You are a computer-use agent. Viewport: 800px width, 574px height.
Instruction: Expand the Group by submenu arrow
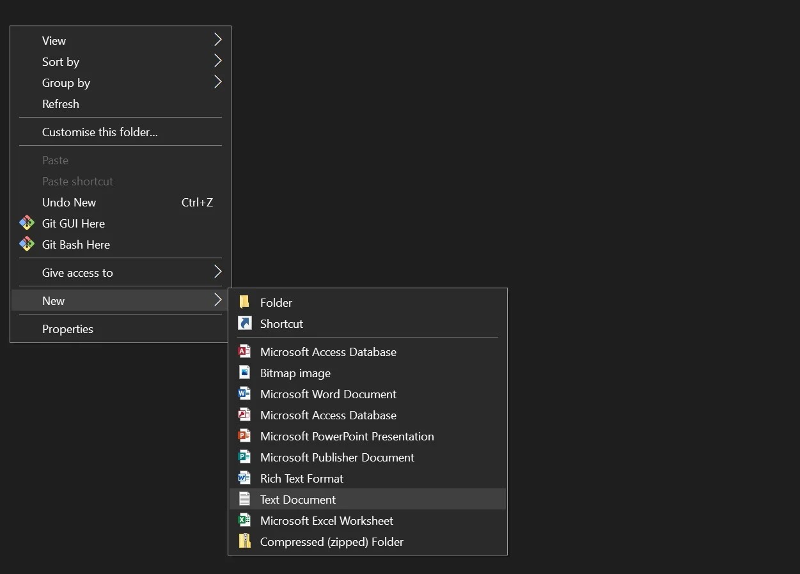(217, 82)
